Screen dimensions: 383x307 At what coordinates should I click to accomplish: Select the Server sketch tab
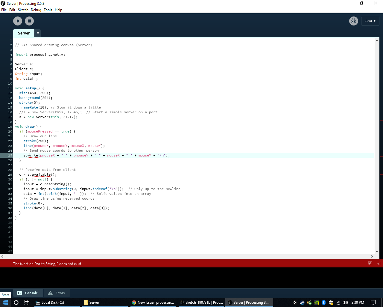coord(24,33)
